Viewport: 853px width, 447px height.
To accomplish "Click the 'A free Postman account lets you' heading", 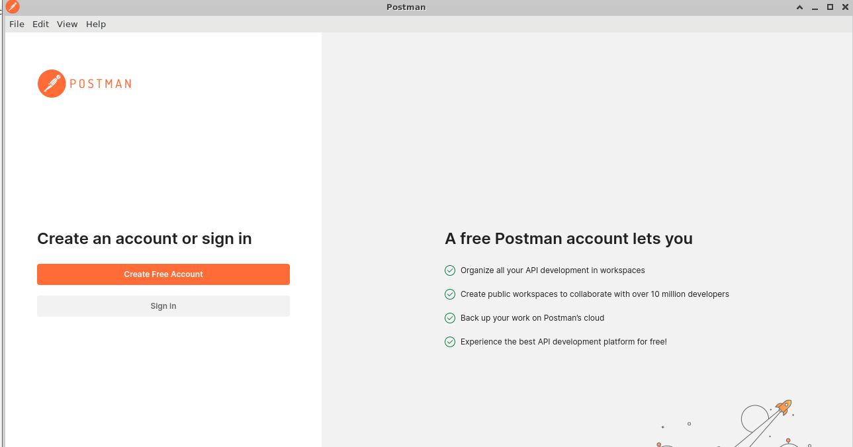I will (x=568, y=239).
